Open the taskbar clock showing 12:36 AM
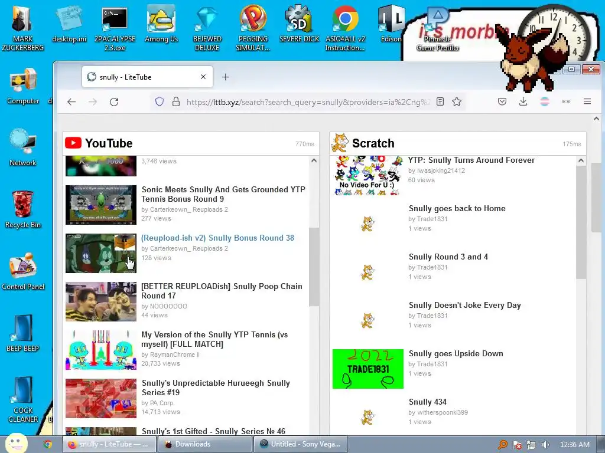The image size is (605, 453). click(x=574, y=445)
